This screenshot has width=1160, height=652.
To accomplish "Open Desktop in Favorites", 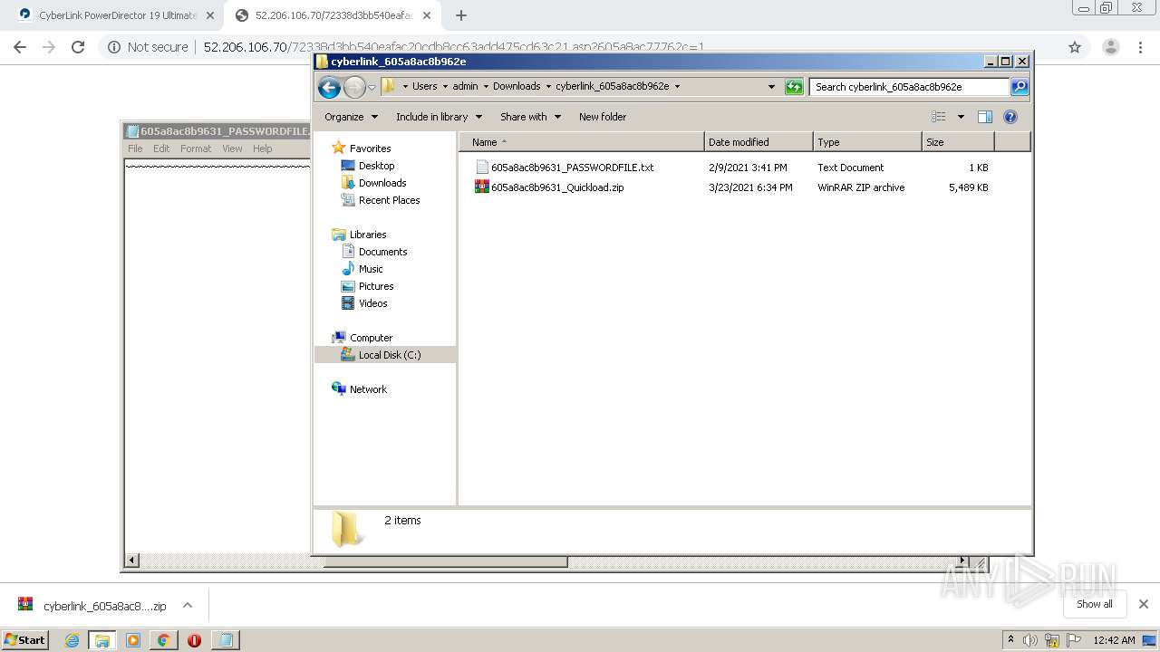I will (376, 166).
